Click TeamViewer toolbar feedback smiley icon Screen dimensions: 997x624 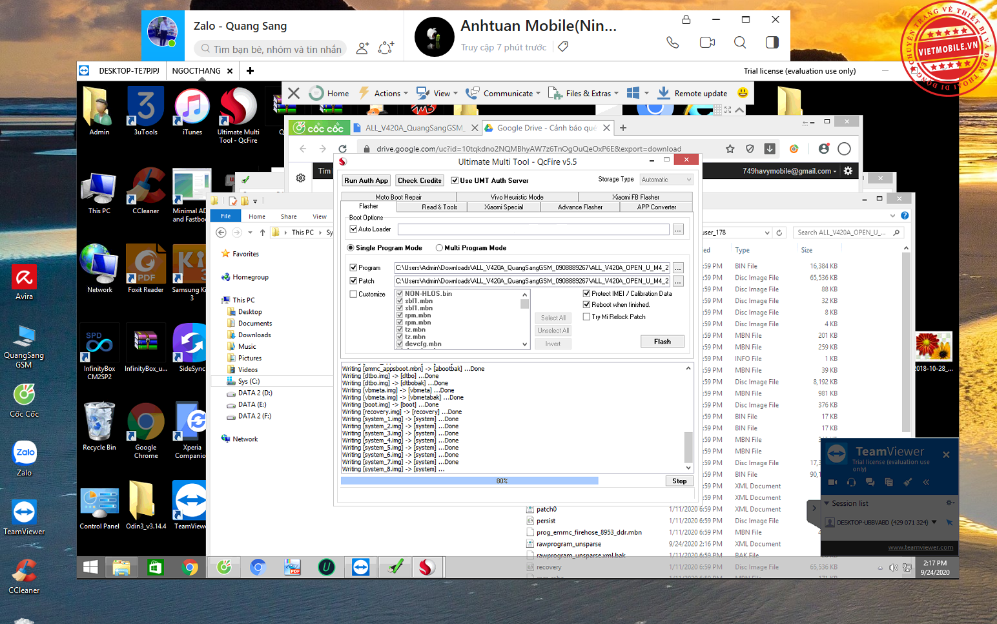tap(743, 93)
